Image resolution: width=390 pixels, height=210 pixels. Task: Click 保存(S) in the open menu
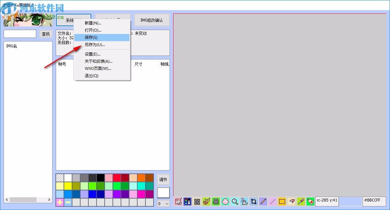point(91,38)
